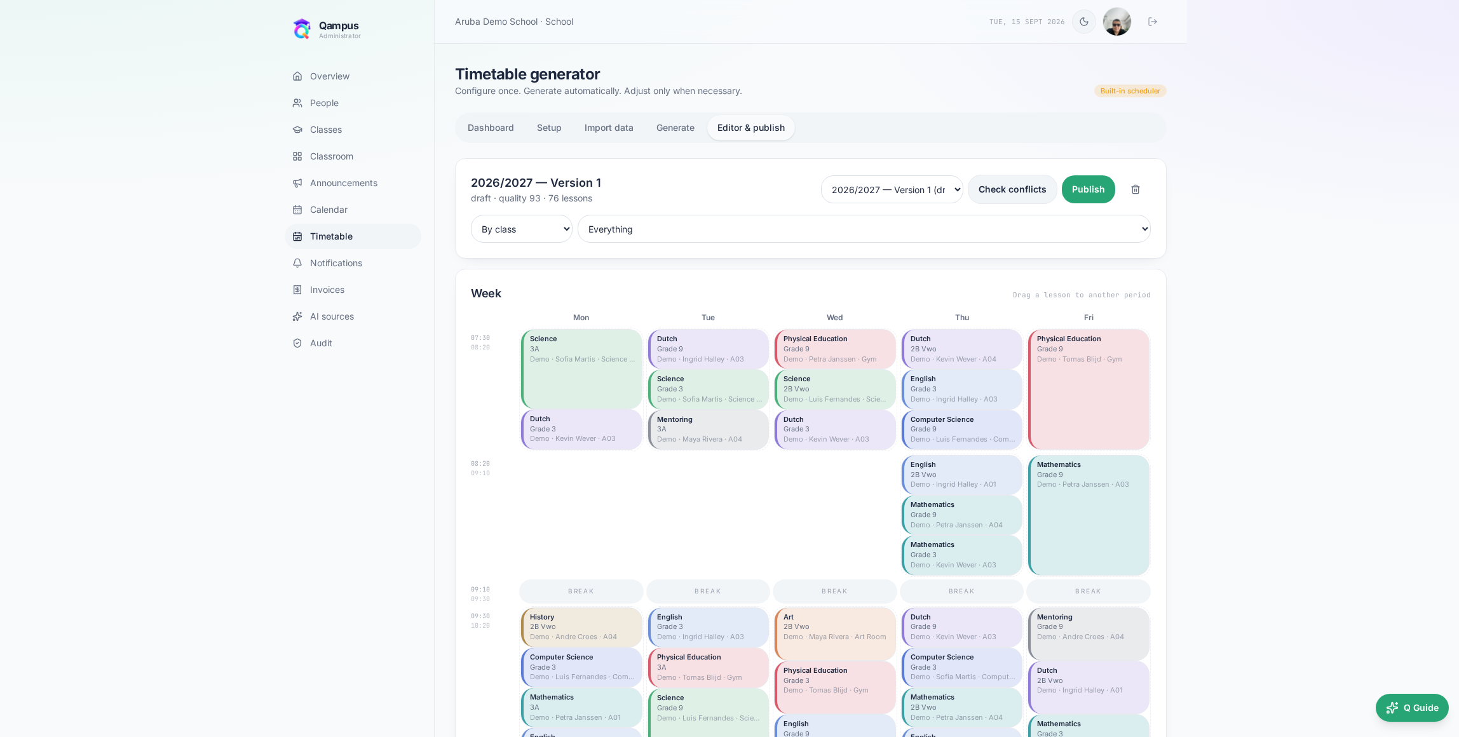This screenshot has width=1459, height=737.
Task: Select Thursday Computer Science Grade 9 card
Action: (x=962, y=429)
